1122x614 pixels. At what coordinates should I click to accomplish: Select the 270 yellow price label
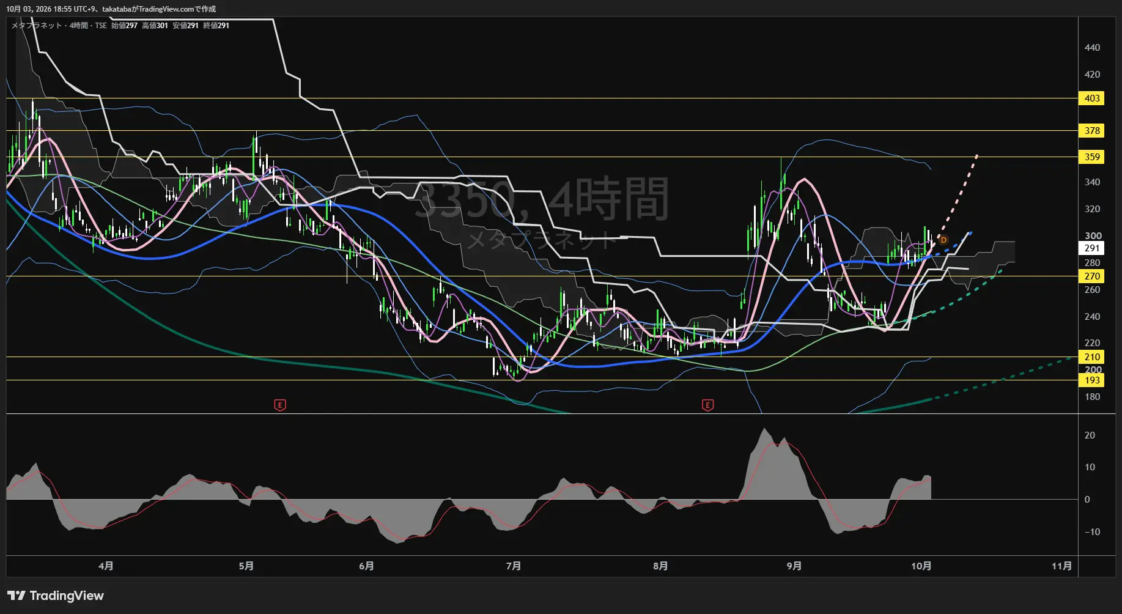[x=1092, y=276]
